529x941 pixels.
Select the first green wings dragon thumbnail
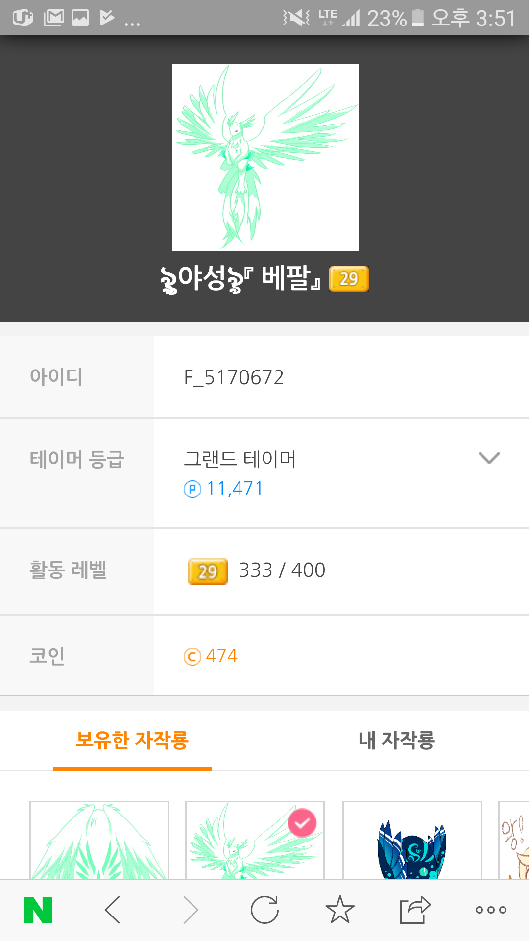point(99,841)
